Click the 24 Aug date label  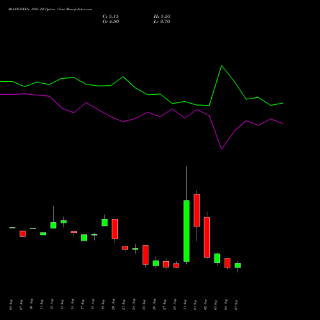pos(134,304)
